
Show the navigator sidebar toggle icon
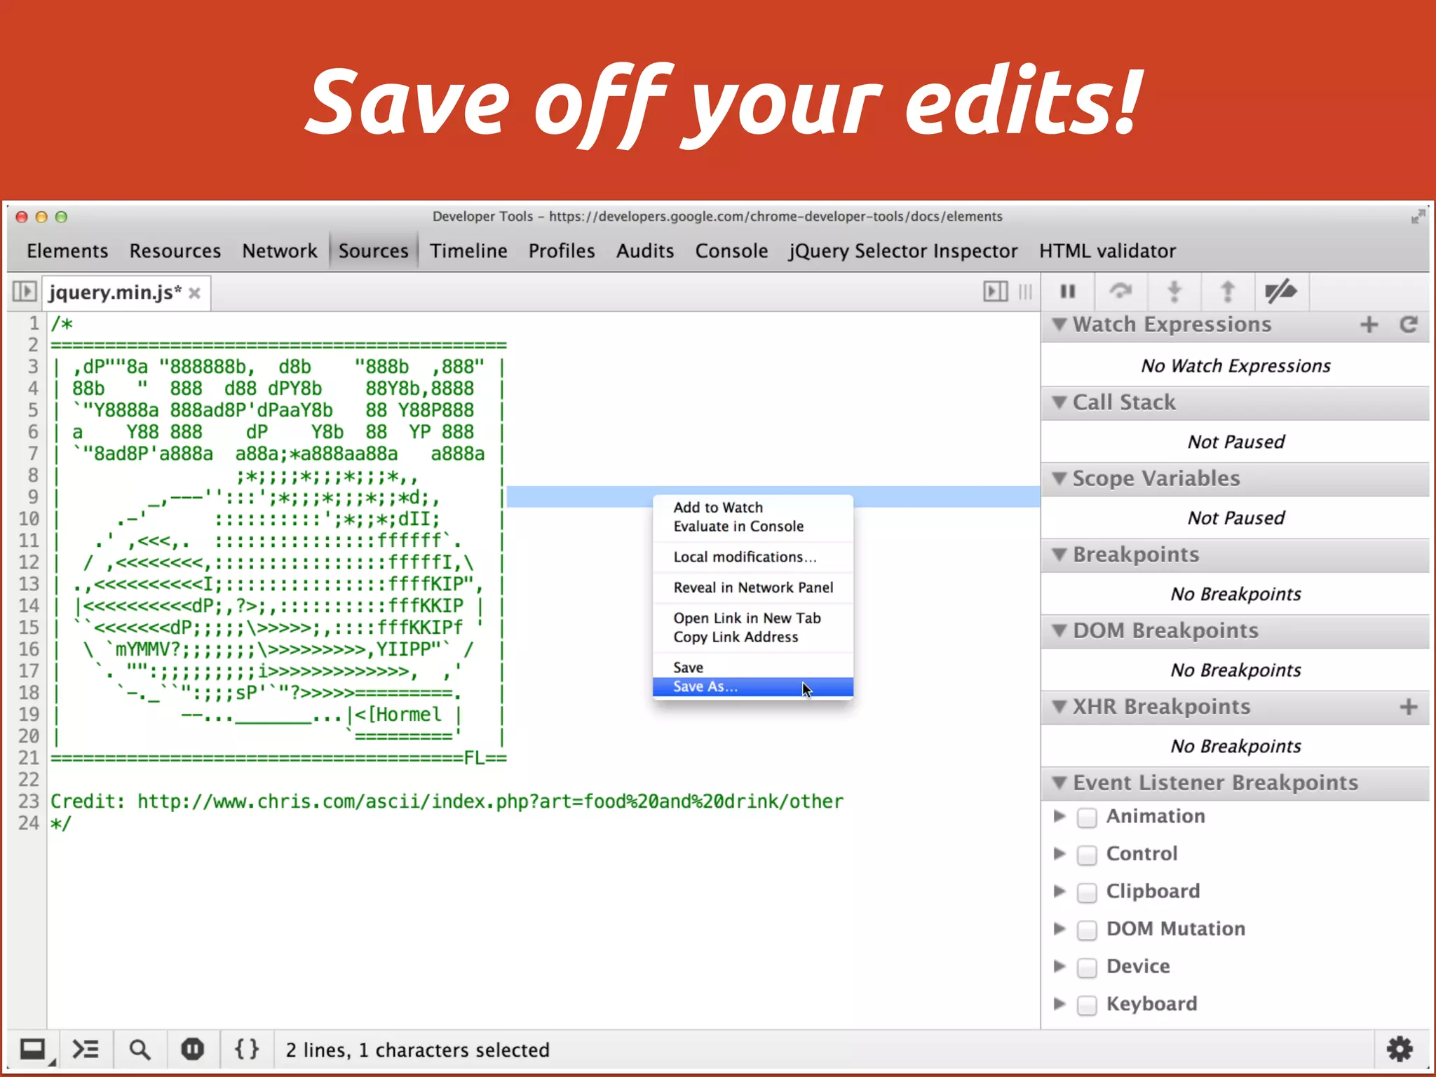[24, 291]
